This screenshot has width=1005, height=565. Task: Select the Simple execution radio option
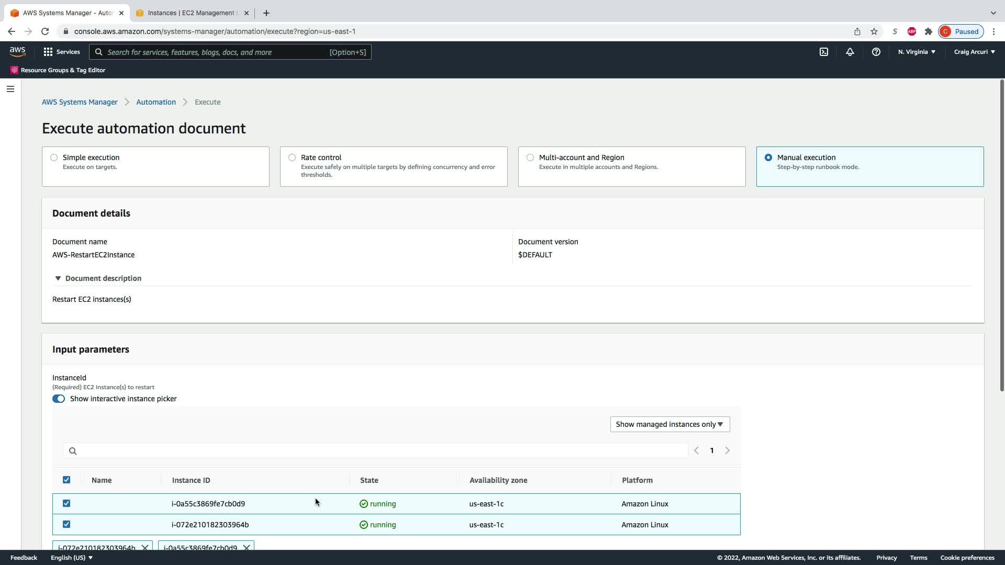pyautogui.click(x=54, y=157)
